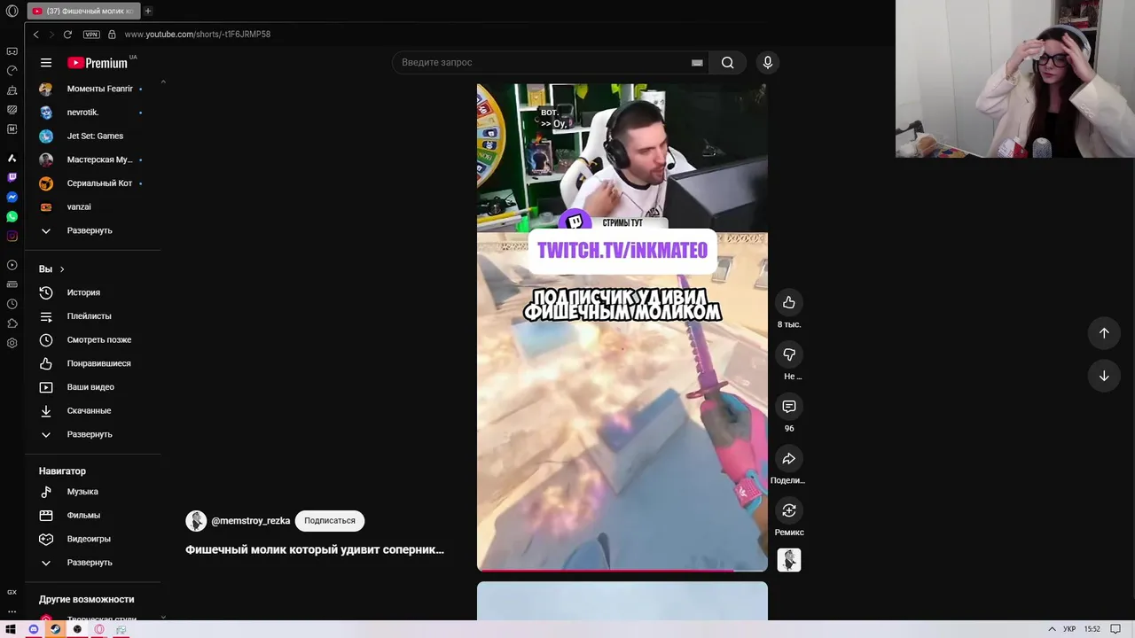Open Opera sidebar settings gear
Screen dimensions: 1135x638
click(x=12, y=343)
